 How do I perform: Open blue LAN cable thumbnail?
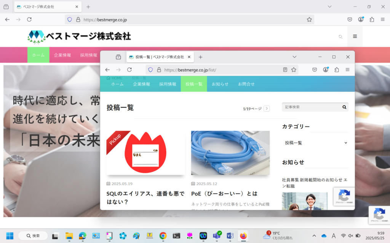click(230, 153)
